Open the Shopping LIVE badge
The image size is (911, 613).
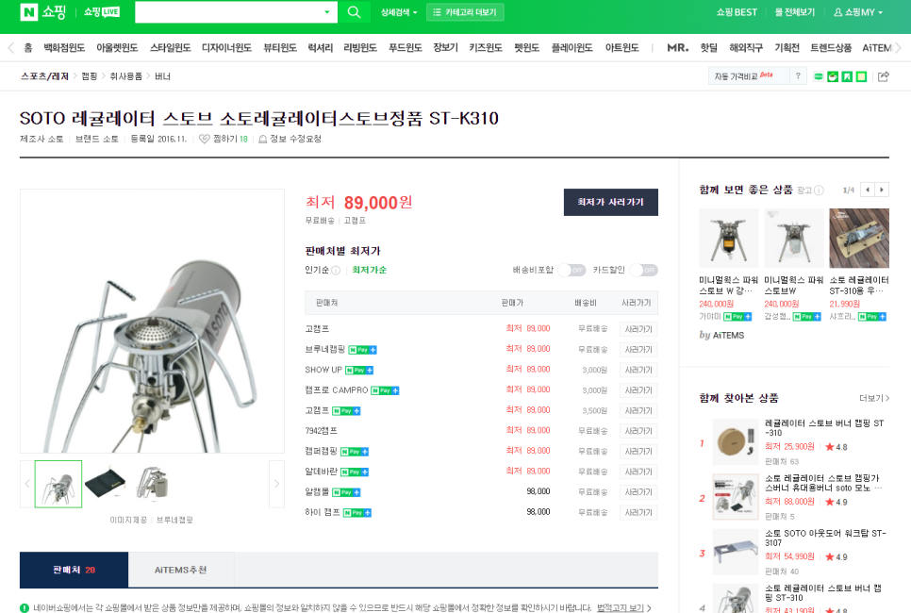(102, 11)
